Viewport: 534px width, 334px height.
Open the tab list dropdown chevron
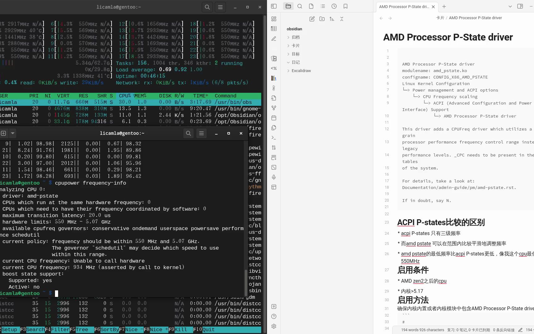point(510,6)
